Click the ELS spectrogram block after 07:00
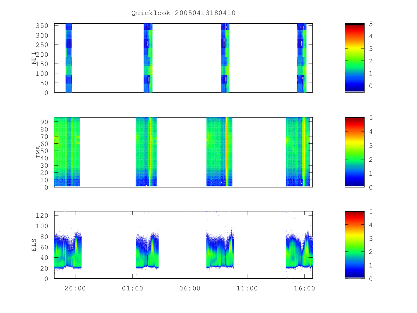 pos(220,249)
